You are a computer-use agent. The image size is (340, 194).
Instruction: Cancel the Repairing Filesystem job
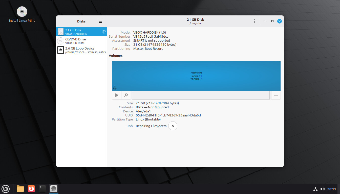pos(173,126)
